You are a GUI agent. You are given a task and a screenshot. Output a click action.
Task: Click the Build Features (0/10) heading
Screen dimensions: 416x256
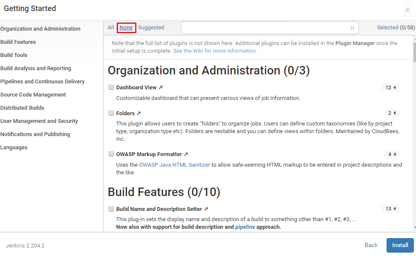tap(164, 192)
